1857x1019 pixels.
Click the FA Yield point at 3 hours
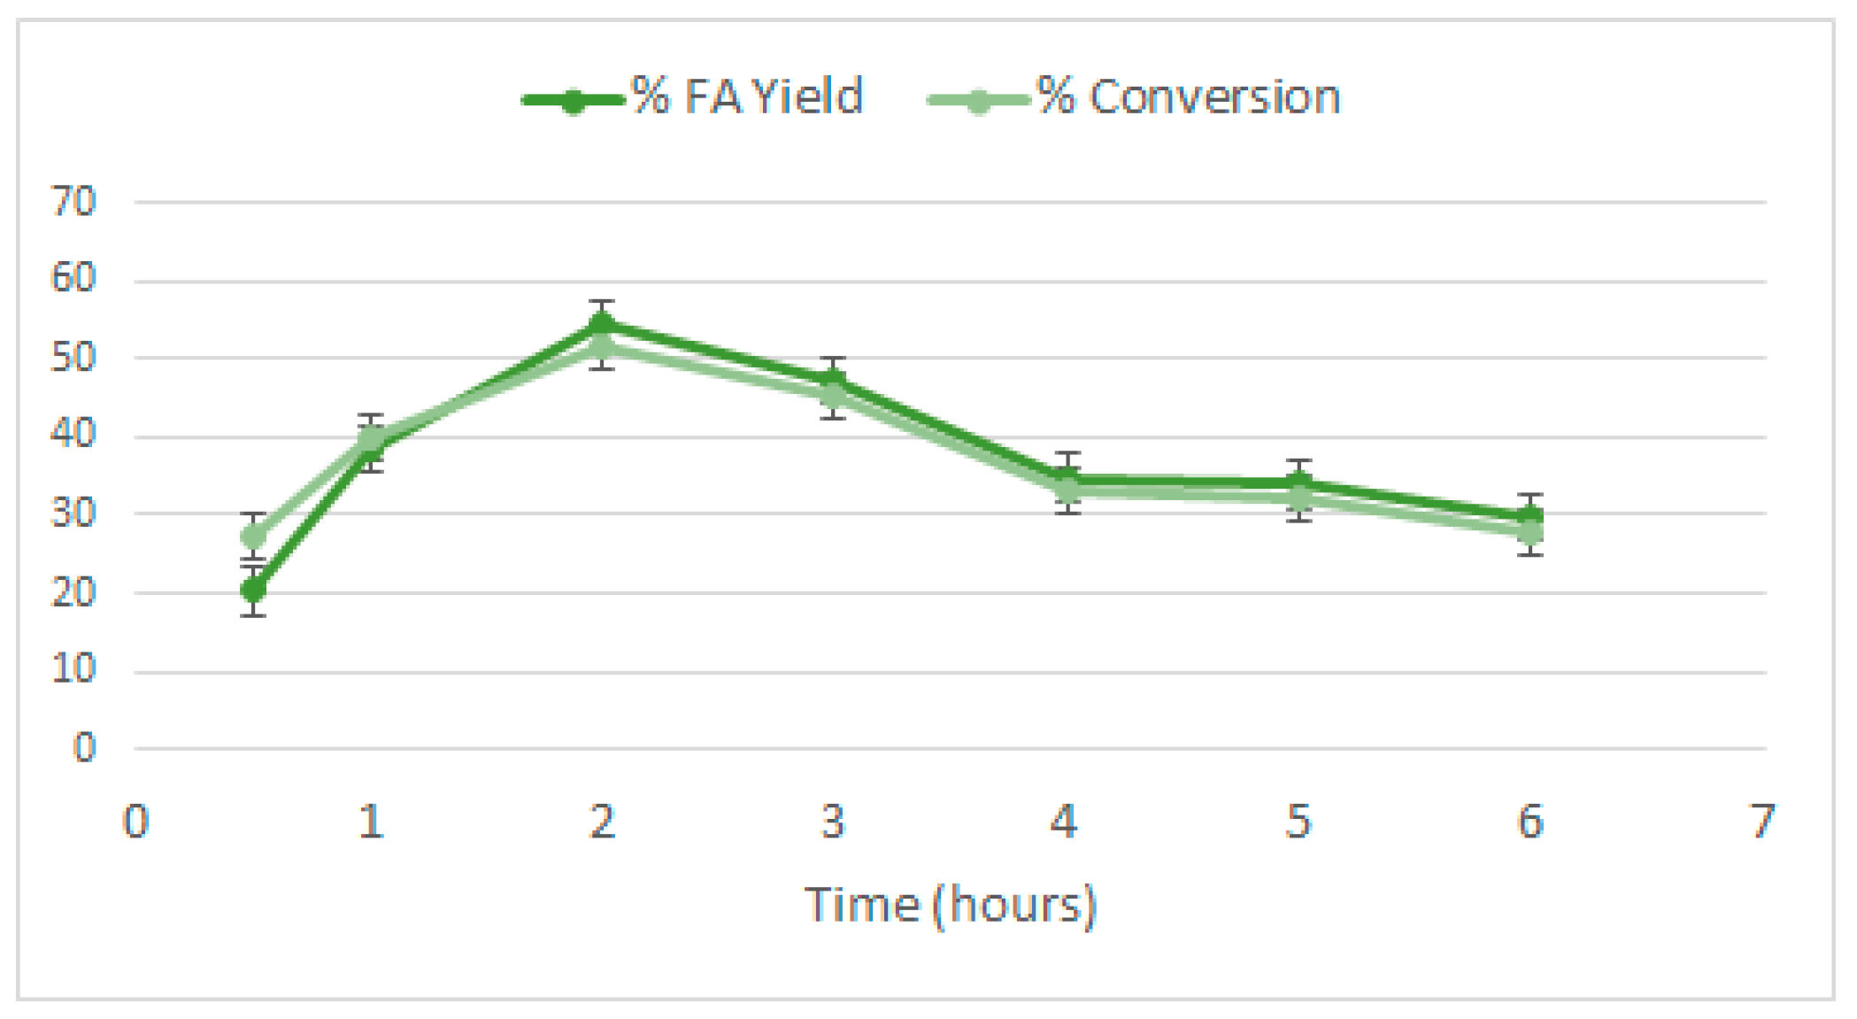point(833,382)
